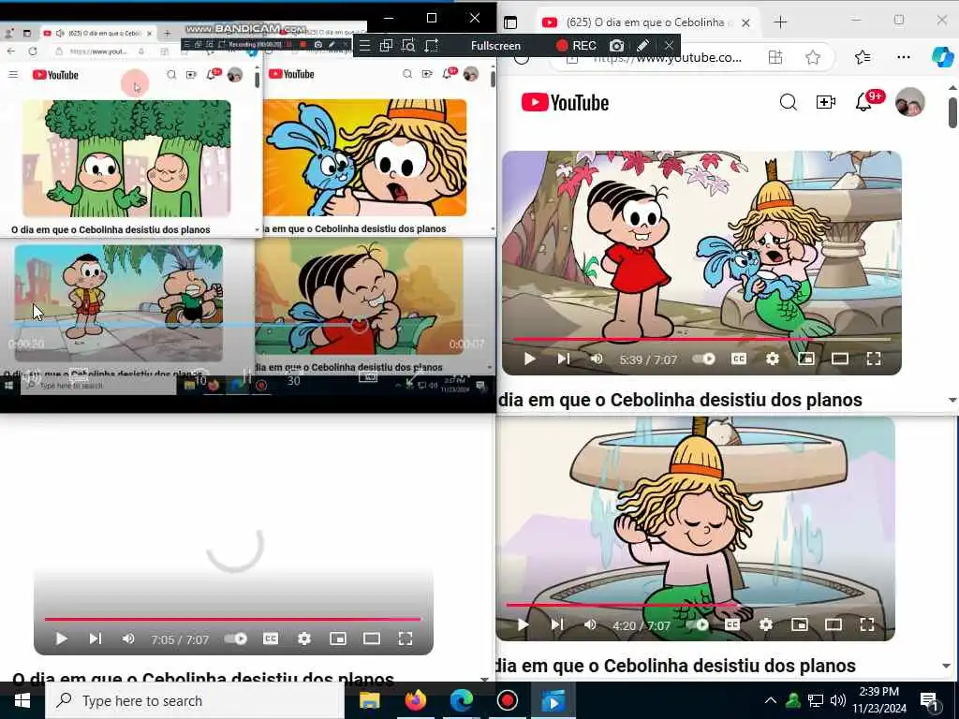Open settings gear on the 7:05 player

click(x=304, y=638)
